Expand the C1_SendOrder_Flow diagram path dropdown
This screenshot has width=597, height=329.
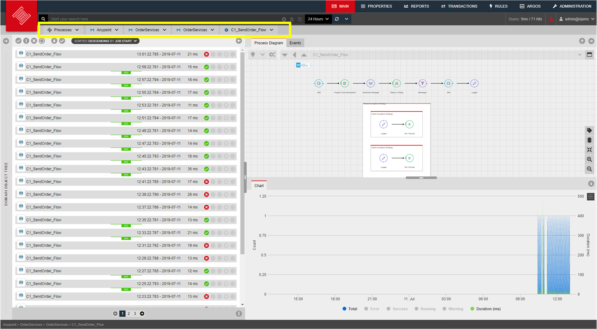tap(580, 55)
